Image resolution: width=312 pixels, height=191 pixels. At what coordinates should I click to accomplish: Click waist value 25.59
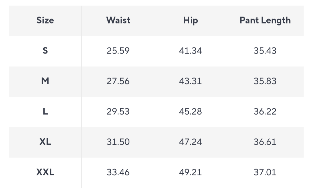pyautogui.click(x=118, y=51)
